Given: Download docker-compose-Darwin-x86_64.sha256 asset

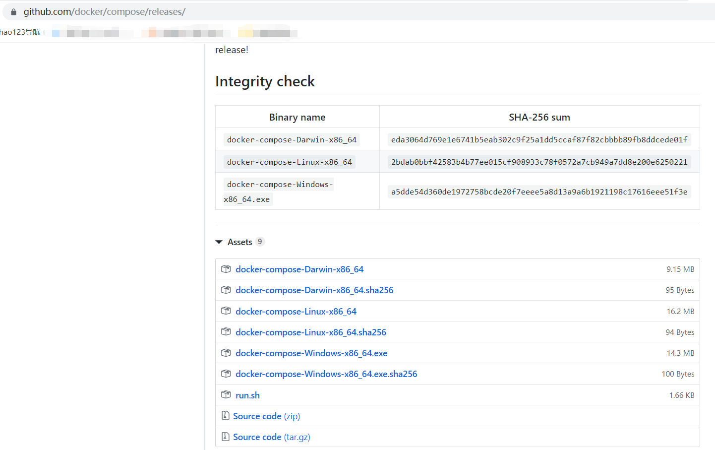Looking at the screenshot, I should click(x=314, y=290).
